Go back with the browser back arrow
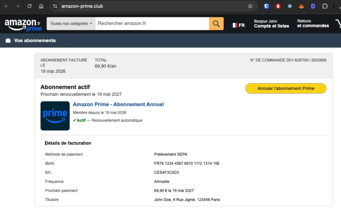Image resolution: width=341 pixels, height=213 pixels. [6, 6]
